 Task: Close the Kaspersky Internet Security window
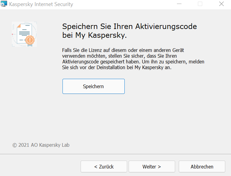pyautogui.click(x=222, y=4)
